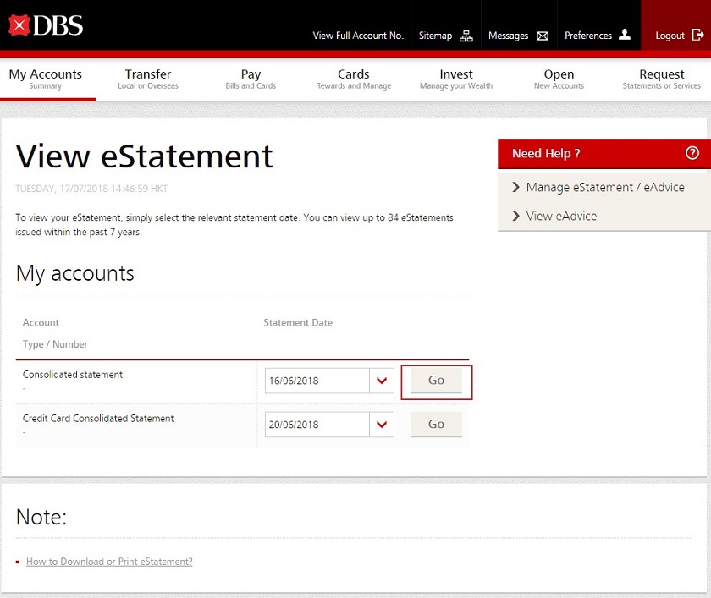
Task: Switch to My Accounts Summary tab
Action: click(x=46, y=79)
